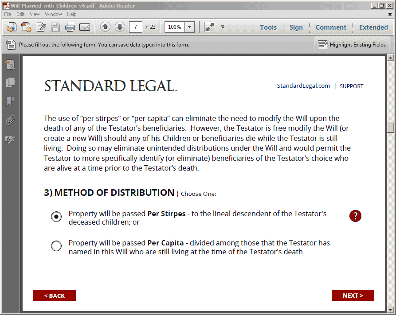Click the red BACK button
This screenshot has height=315, width=396.
[55, 296]
